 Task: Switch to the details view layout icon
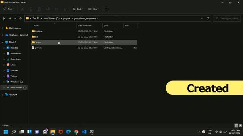[x=236, y=125]
